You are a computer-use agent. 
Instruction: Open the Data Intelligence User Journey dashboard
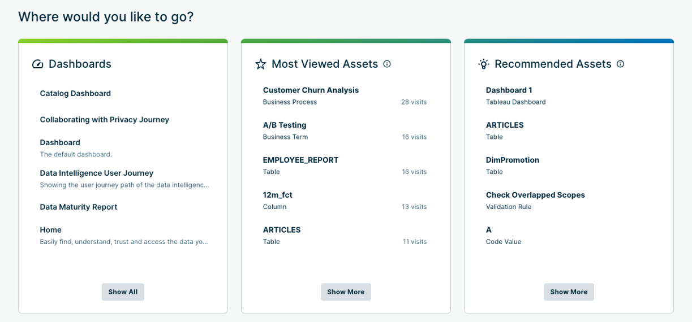tap(96, 173)
